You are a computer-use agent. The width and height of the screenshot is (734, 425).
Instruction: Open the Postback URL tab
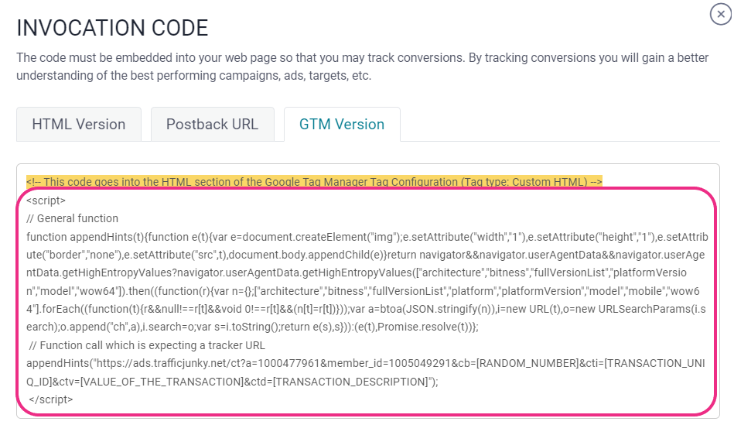(x=212, y=124)
